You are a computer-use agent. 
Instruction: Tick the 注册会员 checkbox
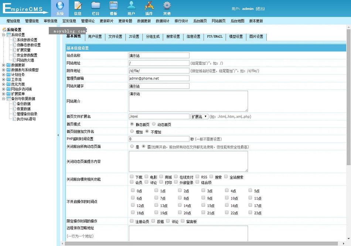click(132, 221)
